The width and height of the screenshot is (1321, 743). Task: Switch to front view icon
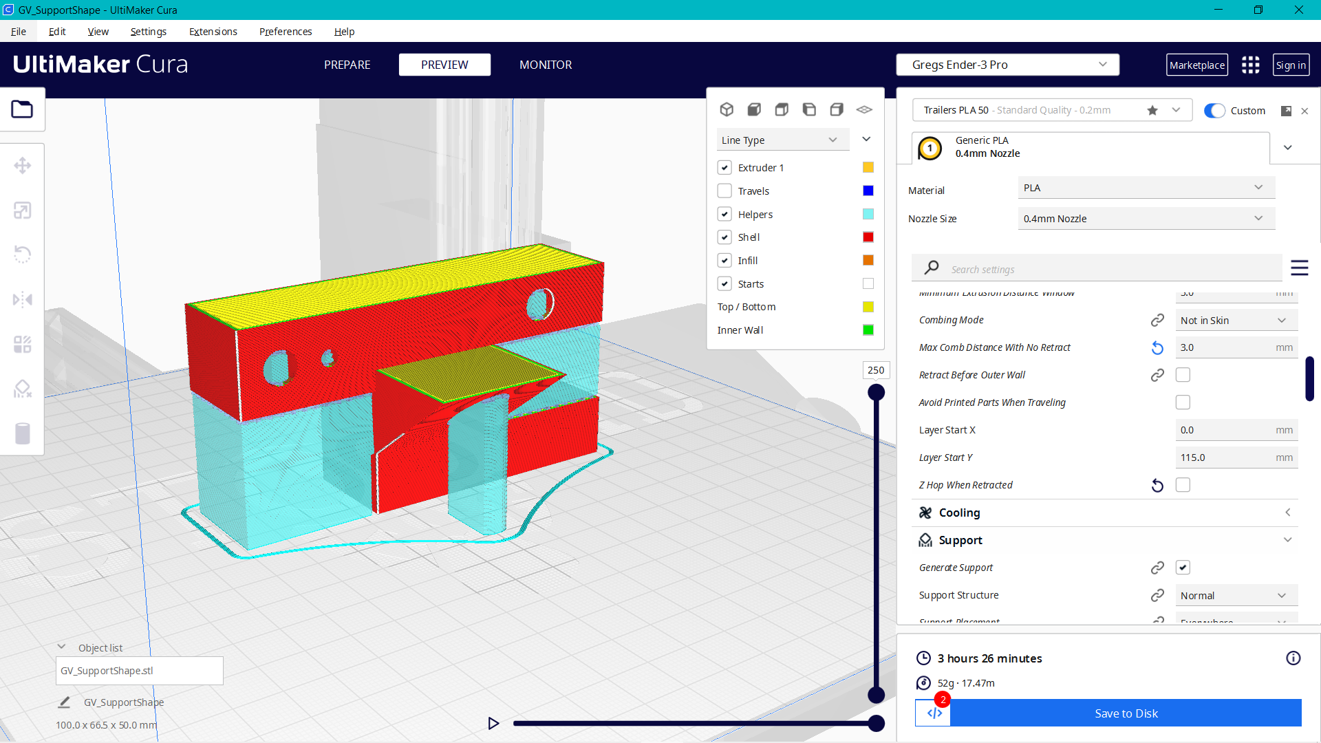pos(754,109)
